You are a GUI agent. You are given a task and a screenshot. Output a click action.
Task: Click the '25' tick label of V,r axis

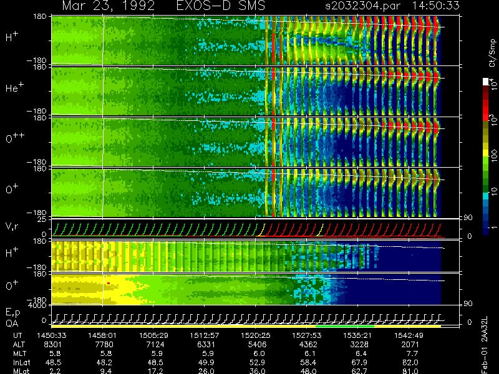43,219
